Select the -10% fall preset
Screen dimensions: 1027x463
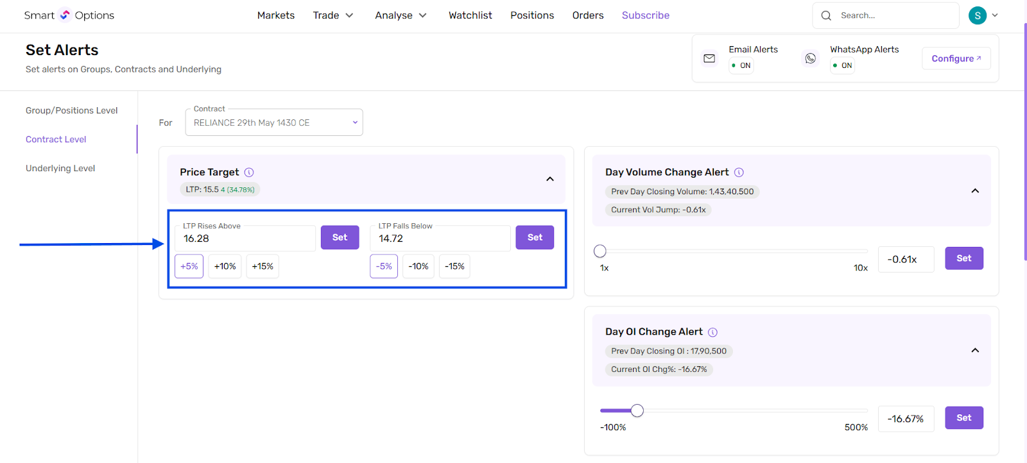[419, 266]
